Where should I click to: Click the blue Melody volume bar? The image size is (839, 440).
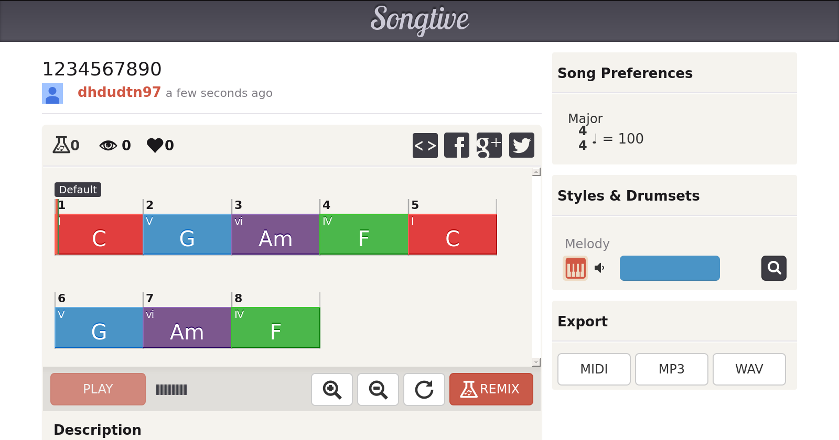pyautogui.click(x=670, y=268)
